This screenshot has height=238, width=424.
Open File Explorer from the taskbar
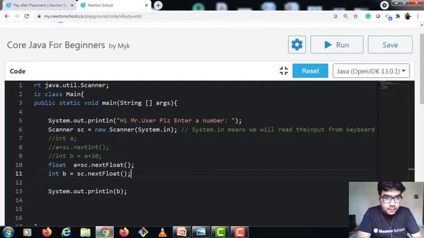click(85, 232)
